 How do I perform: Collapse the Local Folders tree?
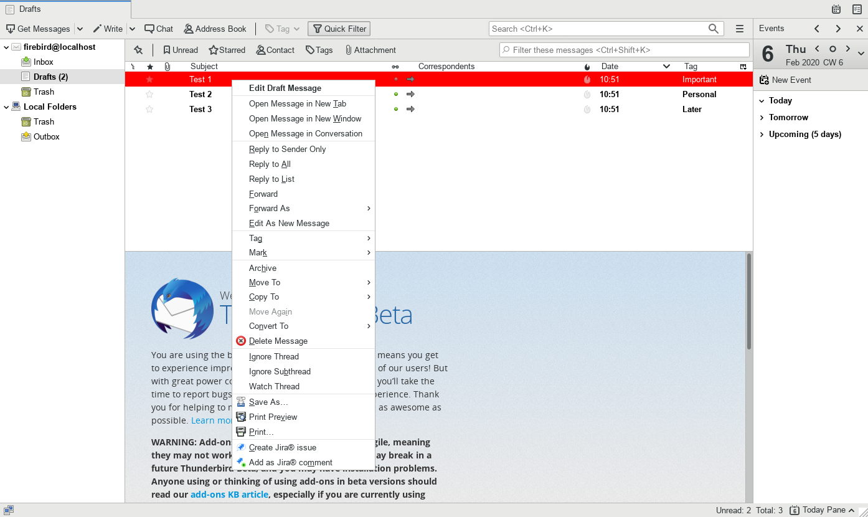pyautogui.click(x=7, y=107)
